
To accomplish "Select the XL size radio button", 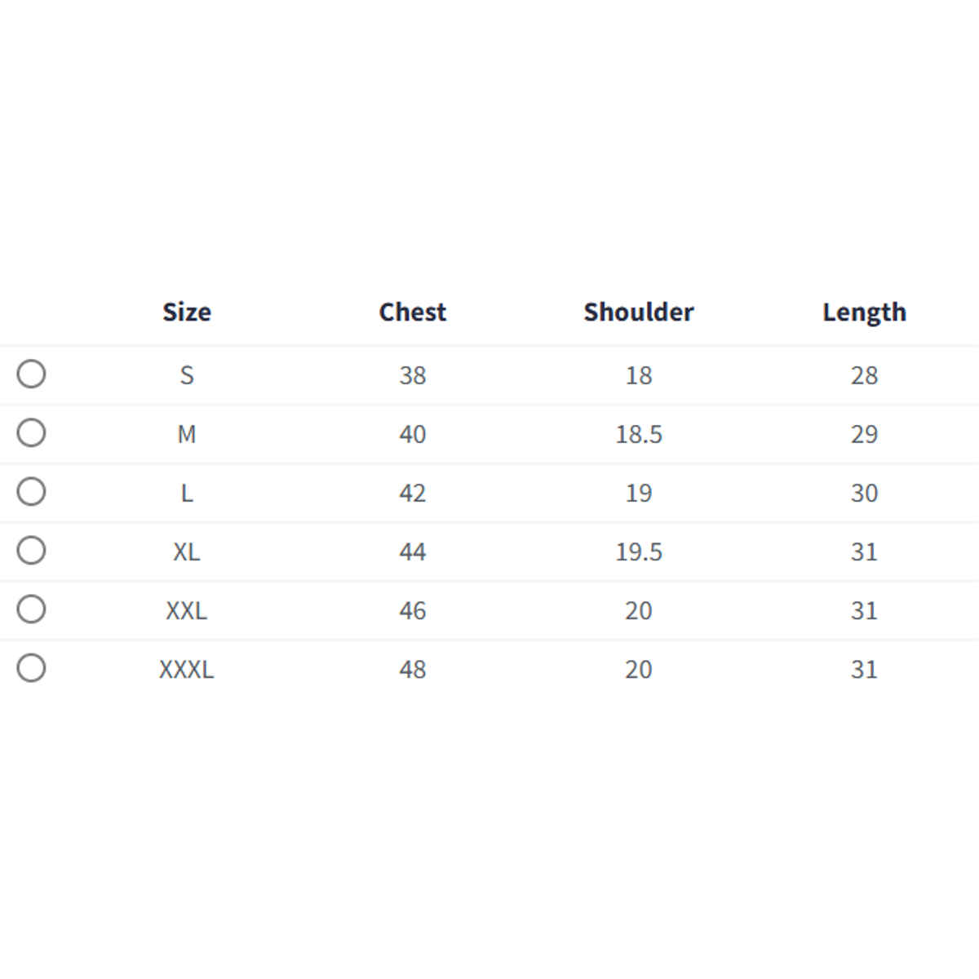I will tap(31, 550).
